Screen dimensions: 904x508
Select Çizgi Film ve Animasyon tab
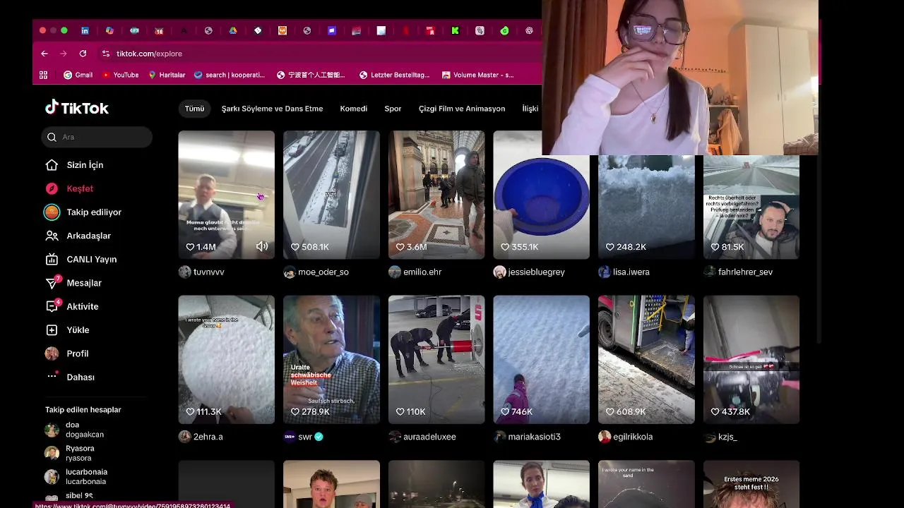pos(462,109)
